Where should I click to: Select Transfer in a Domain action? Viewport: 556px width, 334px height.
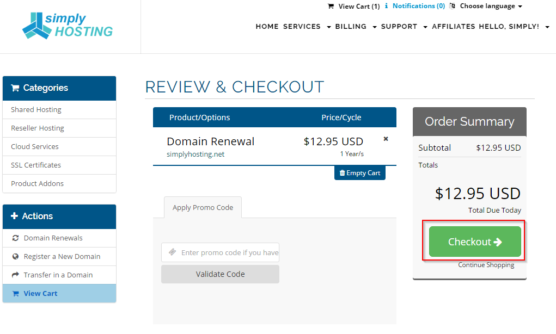pos(59,275)
